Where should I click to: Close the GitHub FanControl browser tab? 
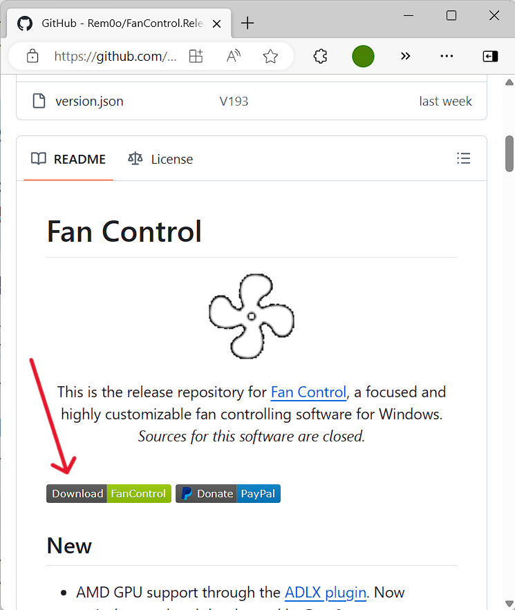[217, 23]
